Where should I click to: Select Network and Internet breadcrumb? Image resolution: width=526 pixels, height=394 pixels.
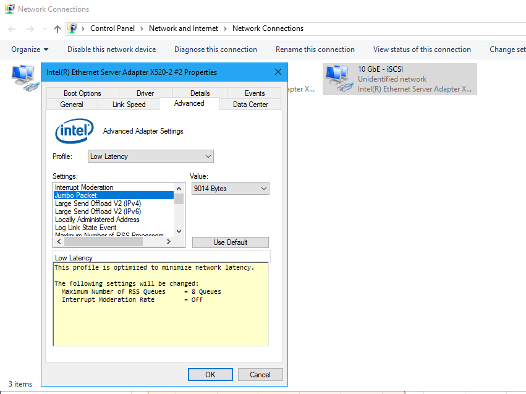[x=184, y=28]
